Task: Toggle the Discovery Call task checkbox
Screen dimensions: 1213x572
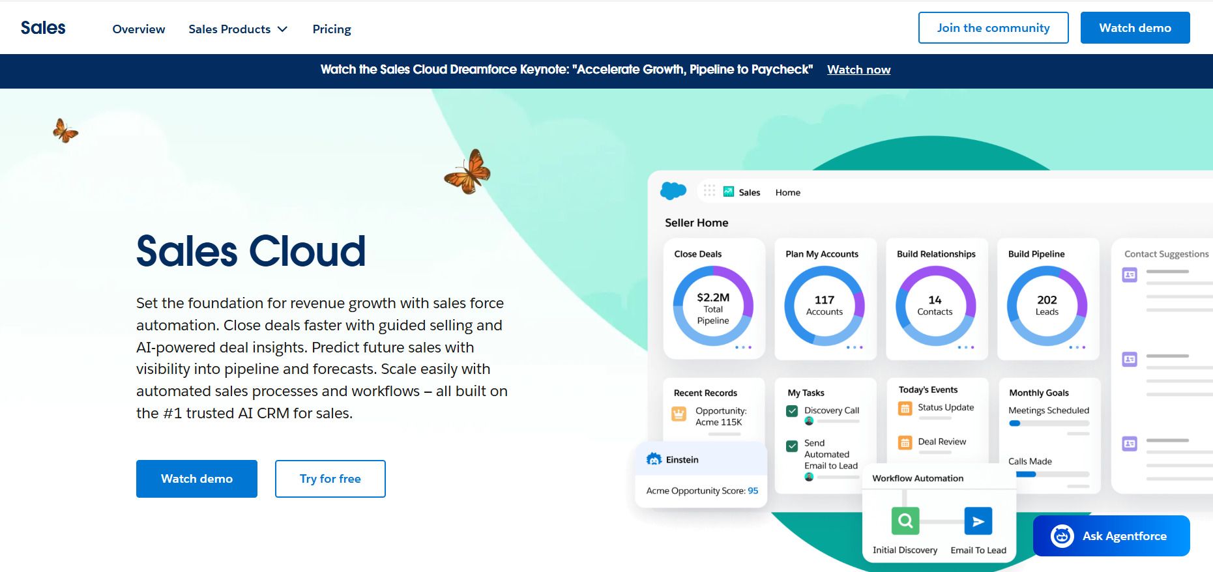Action: click(792, 411)
